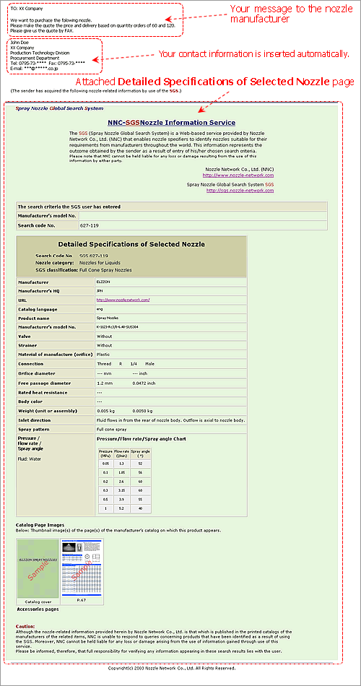Screen dimensions: 361x686
Task: Open the www.nozzle-network.com link under Nozzle Network Co.
Action: click(x=238, y=175)
